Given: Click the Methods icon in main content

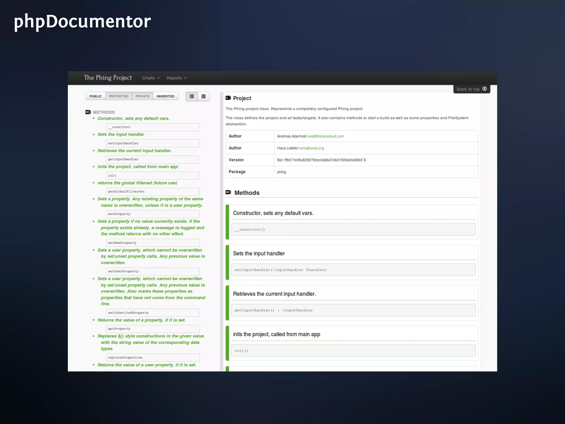Looking at the screenshot, I should [x=228, y=192].
